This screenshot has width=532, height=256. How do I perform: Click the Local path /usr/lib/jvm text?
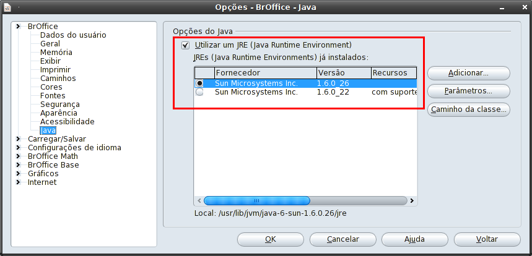click(271, 213)
